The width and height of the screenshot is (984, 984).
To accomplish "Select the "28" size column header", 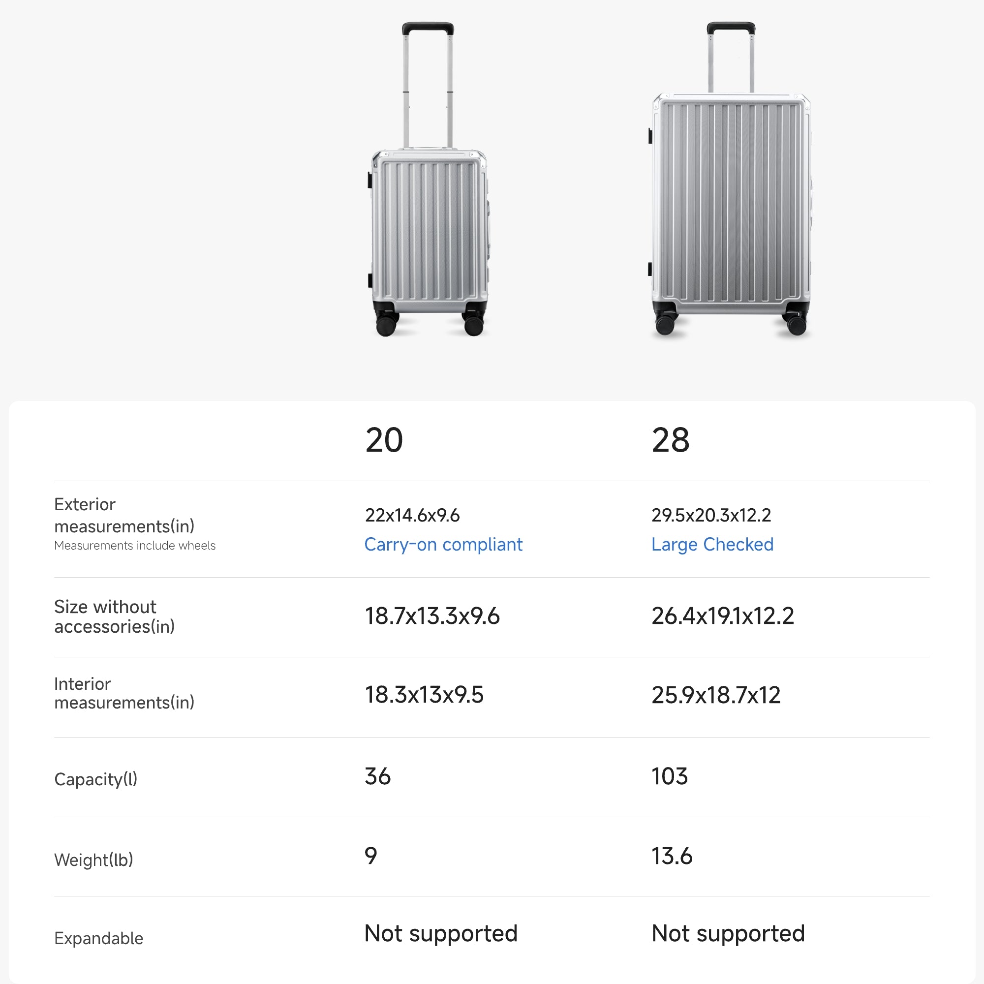I will [670, 440].
